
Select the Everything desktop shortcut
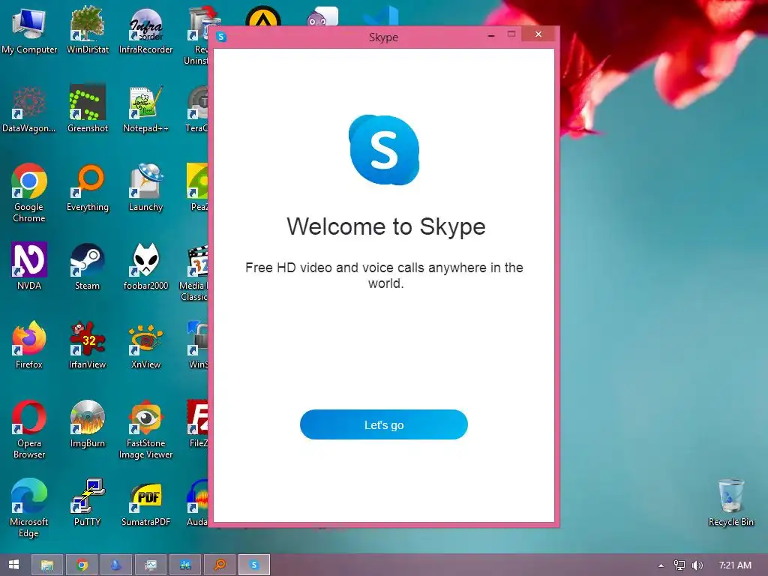[x=88, y=187]
